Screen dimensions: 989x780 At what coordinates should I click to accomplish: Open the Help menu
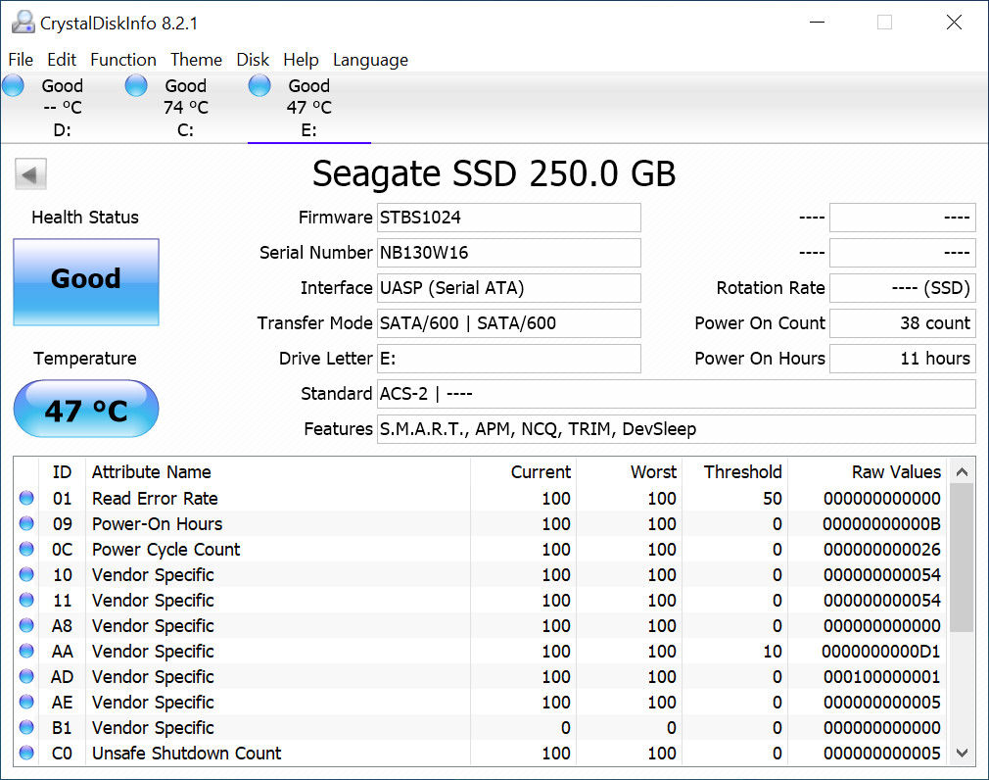[x=301, y=60]
